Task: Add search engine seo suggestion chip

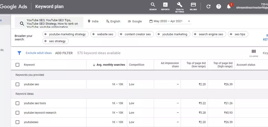Action: 209,34
